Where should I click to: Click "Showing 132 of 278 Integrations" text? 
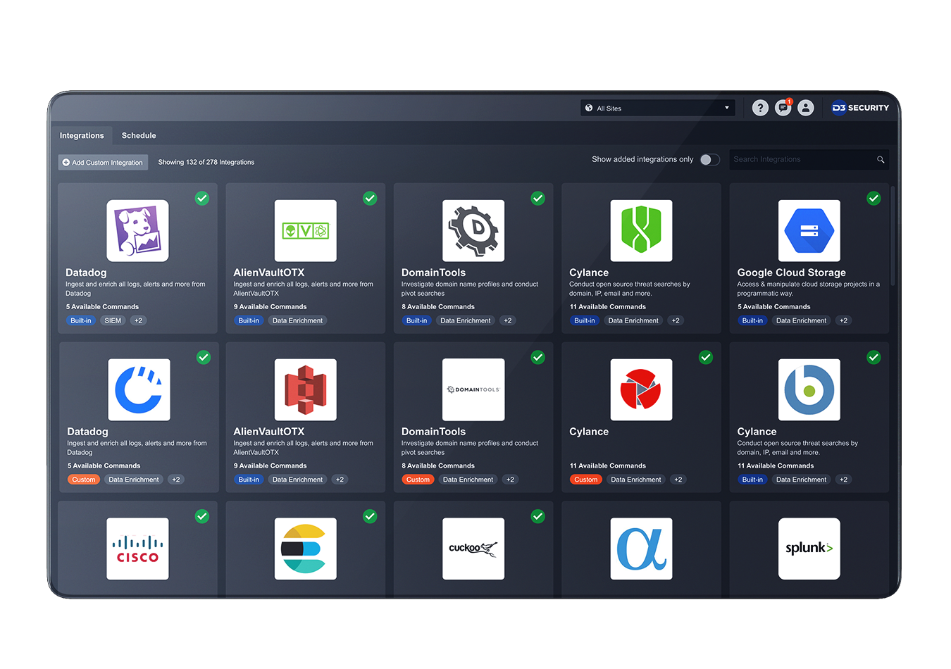[x=206, y=162]
